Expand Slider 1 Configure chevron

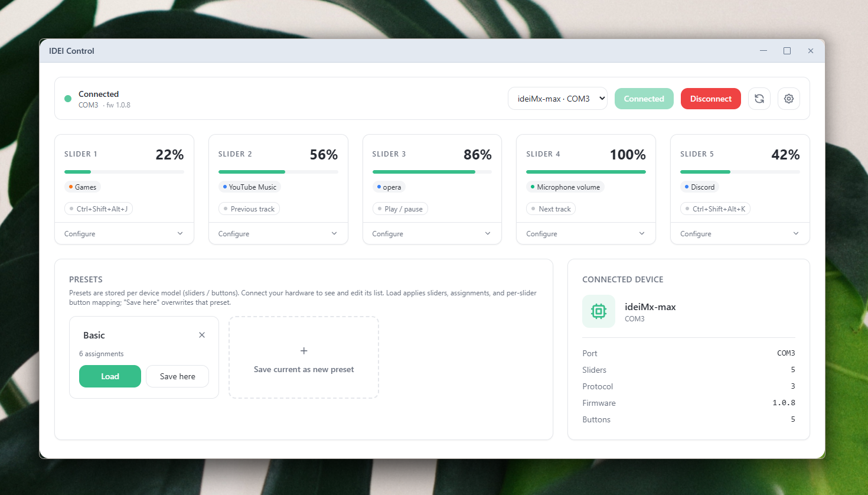click(180, 233)
